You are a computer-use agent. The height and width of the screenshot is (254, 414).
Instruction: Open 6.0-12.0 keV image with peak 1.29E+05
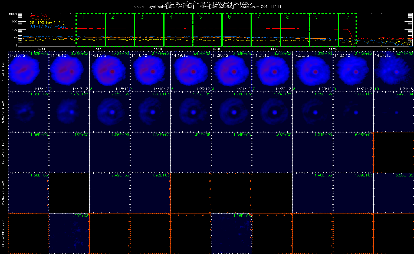coord(313,112)
